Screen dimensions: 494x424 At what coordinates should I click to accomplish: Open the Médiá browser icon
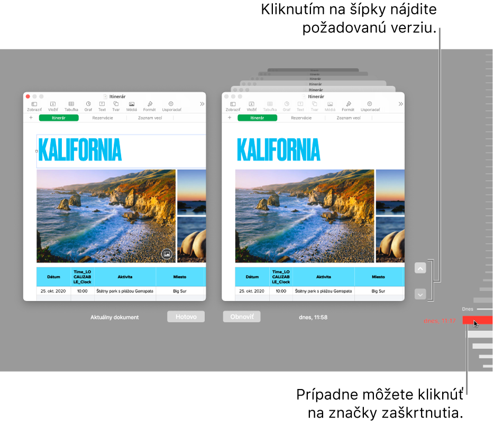(131, 104)
